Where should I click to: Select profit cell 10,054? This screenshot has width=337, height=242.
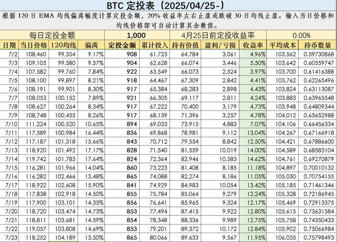(x=220, y=185)
